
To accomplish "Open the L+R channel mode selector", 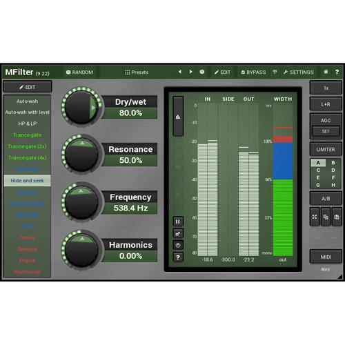I will [x=326, y=104].
